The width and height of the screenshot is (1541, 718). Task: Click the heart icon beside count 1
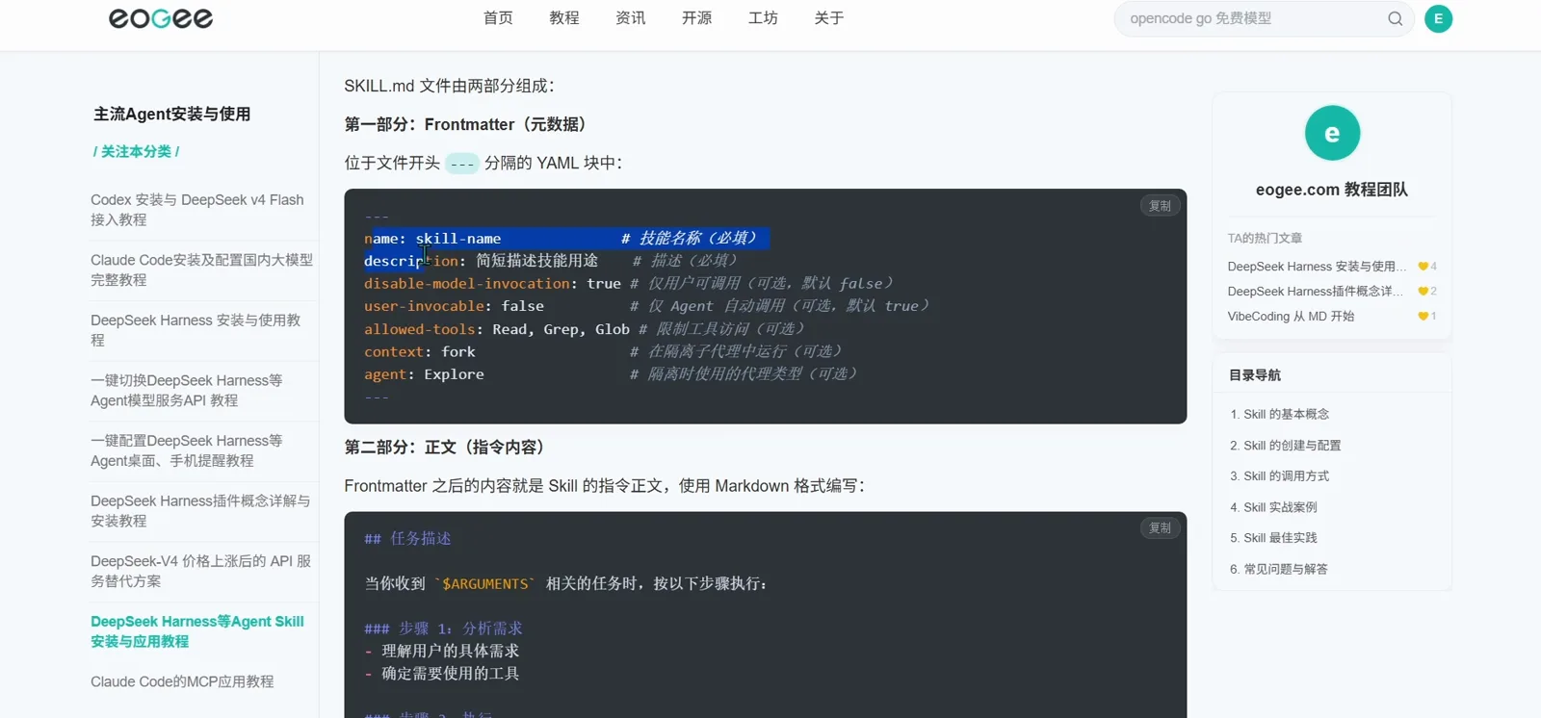(1423, 317)
